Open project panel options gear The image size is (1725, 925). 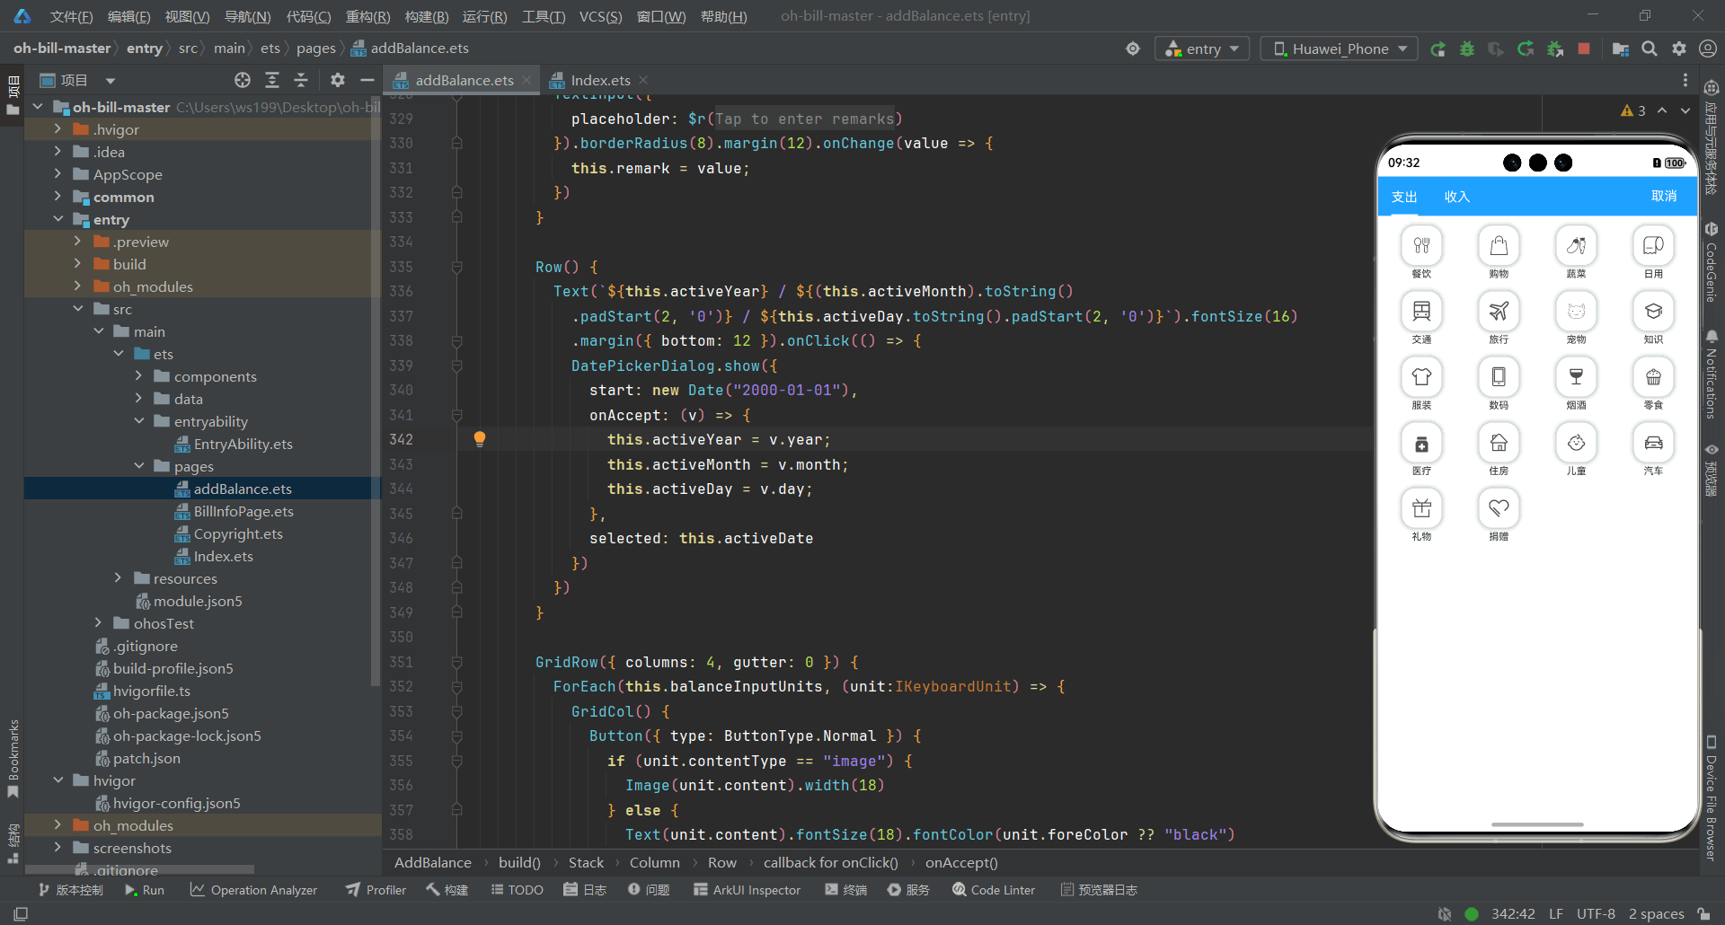[x=338, y=80]
